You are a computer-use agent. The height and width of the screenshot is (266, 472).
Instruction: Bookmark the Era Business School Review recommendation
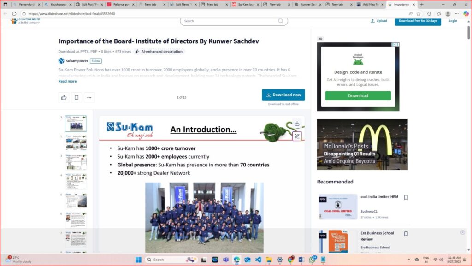point(406,233)
